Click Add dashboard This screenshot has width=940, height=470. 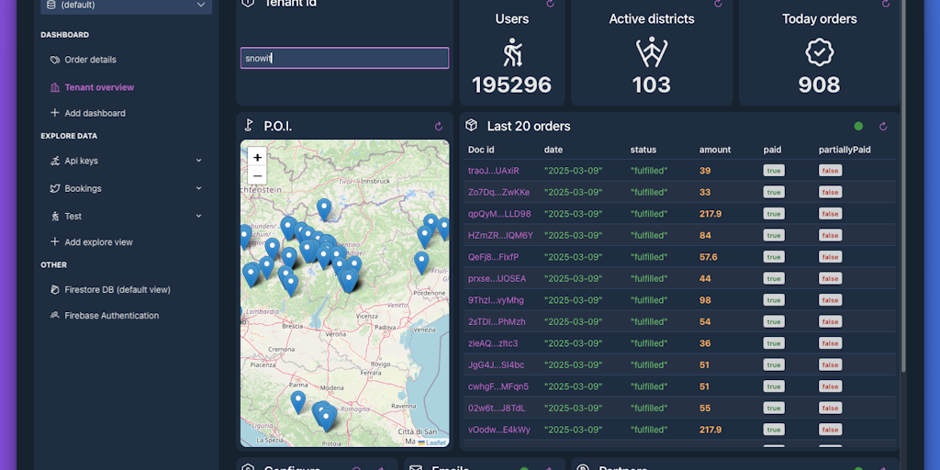[x=95, y=113]
